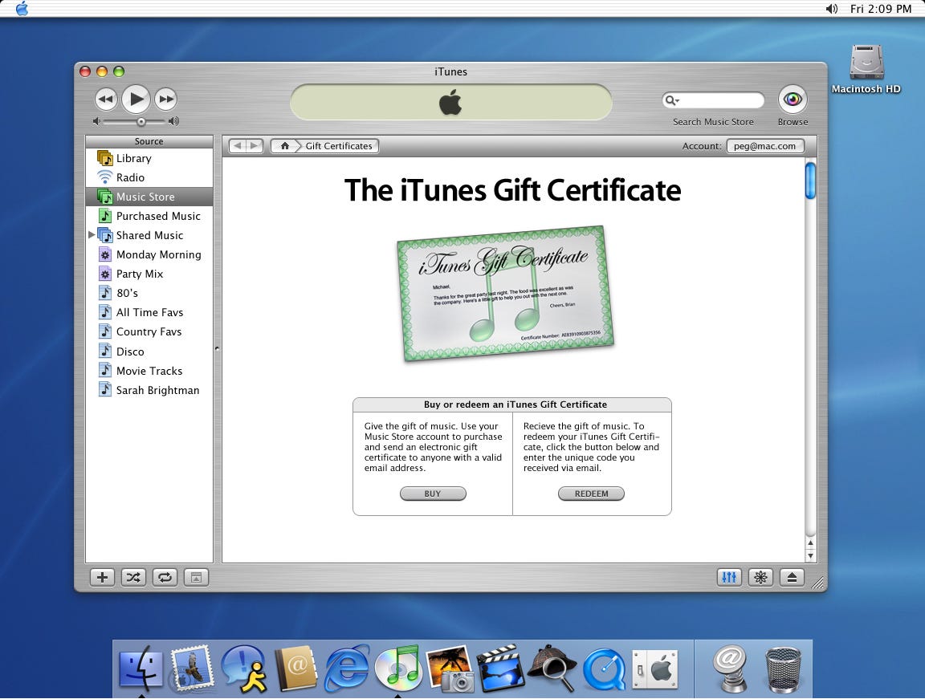Select Radio in the Source list

tap(149, 177)
